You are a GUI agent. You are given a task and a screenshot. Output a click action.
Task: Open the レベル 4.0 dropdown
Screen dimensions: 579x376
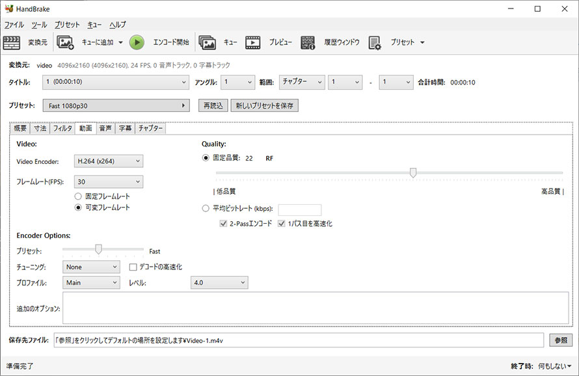(x=219, y=282)
